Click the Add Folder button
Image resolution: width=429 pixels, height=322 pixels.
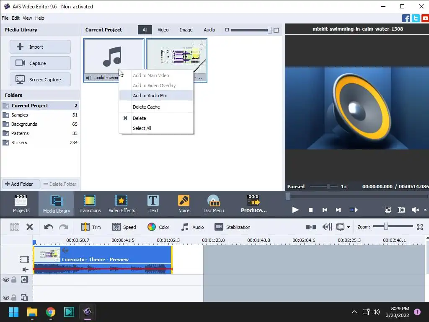tap(21, 184)
